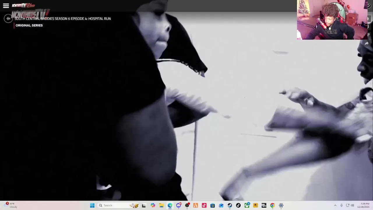
Task: Open the weather widget showing 37°F Cloudy
Action: (11, 205)
